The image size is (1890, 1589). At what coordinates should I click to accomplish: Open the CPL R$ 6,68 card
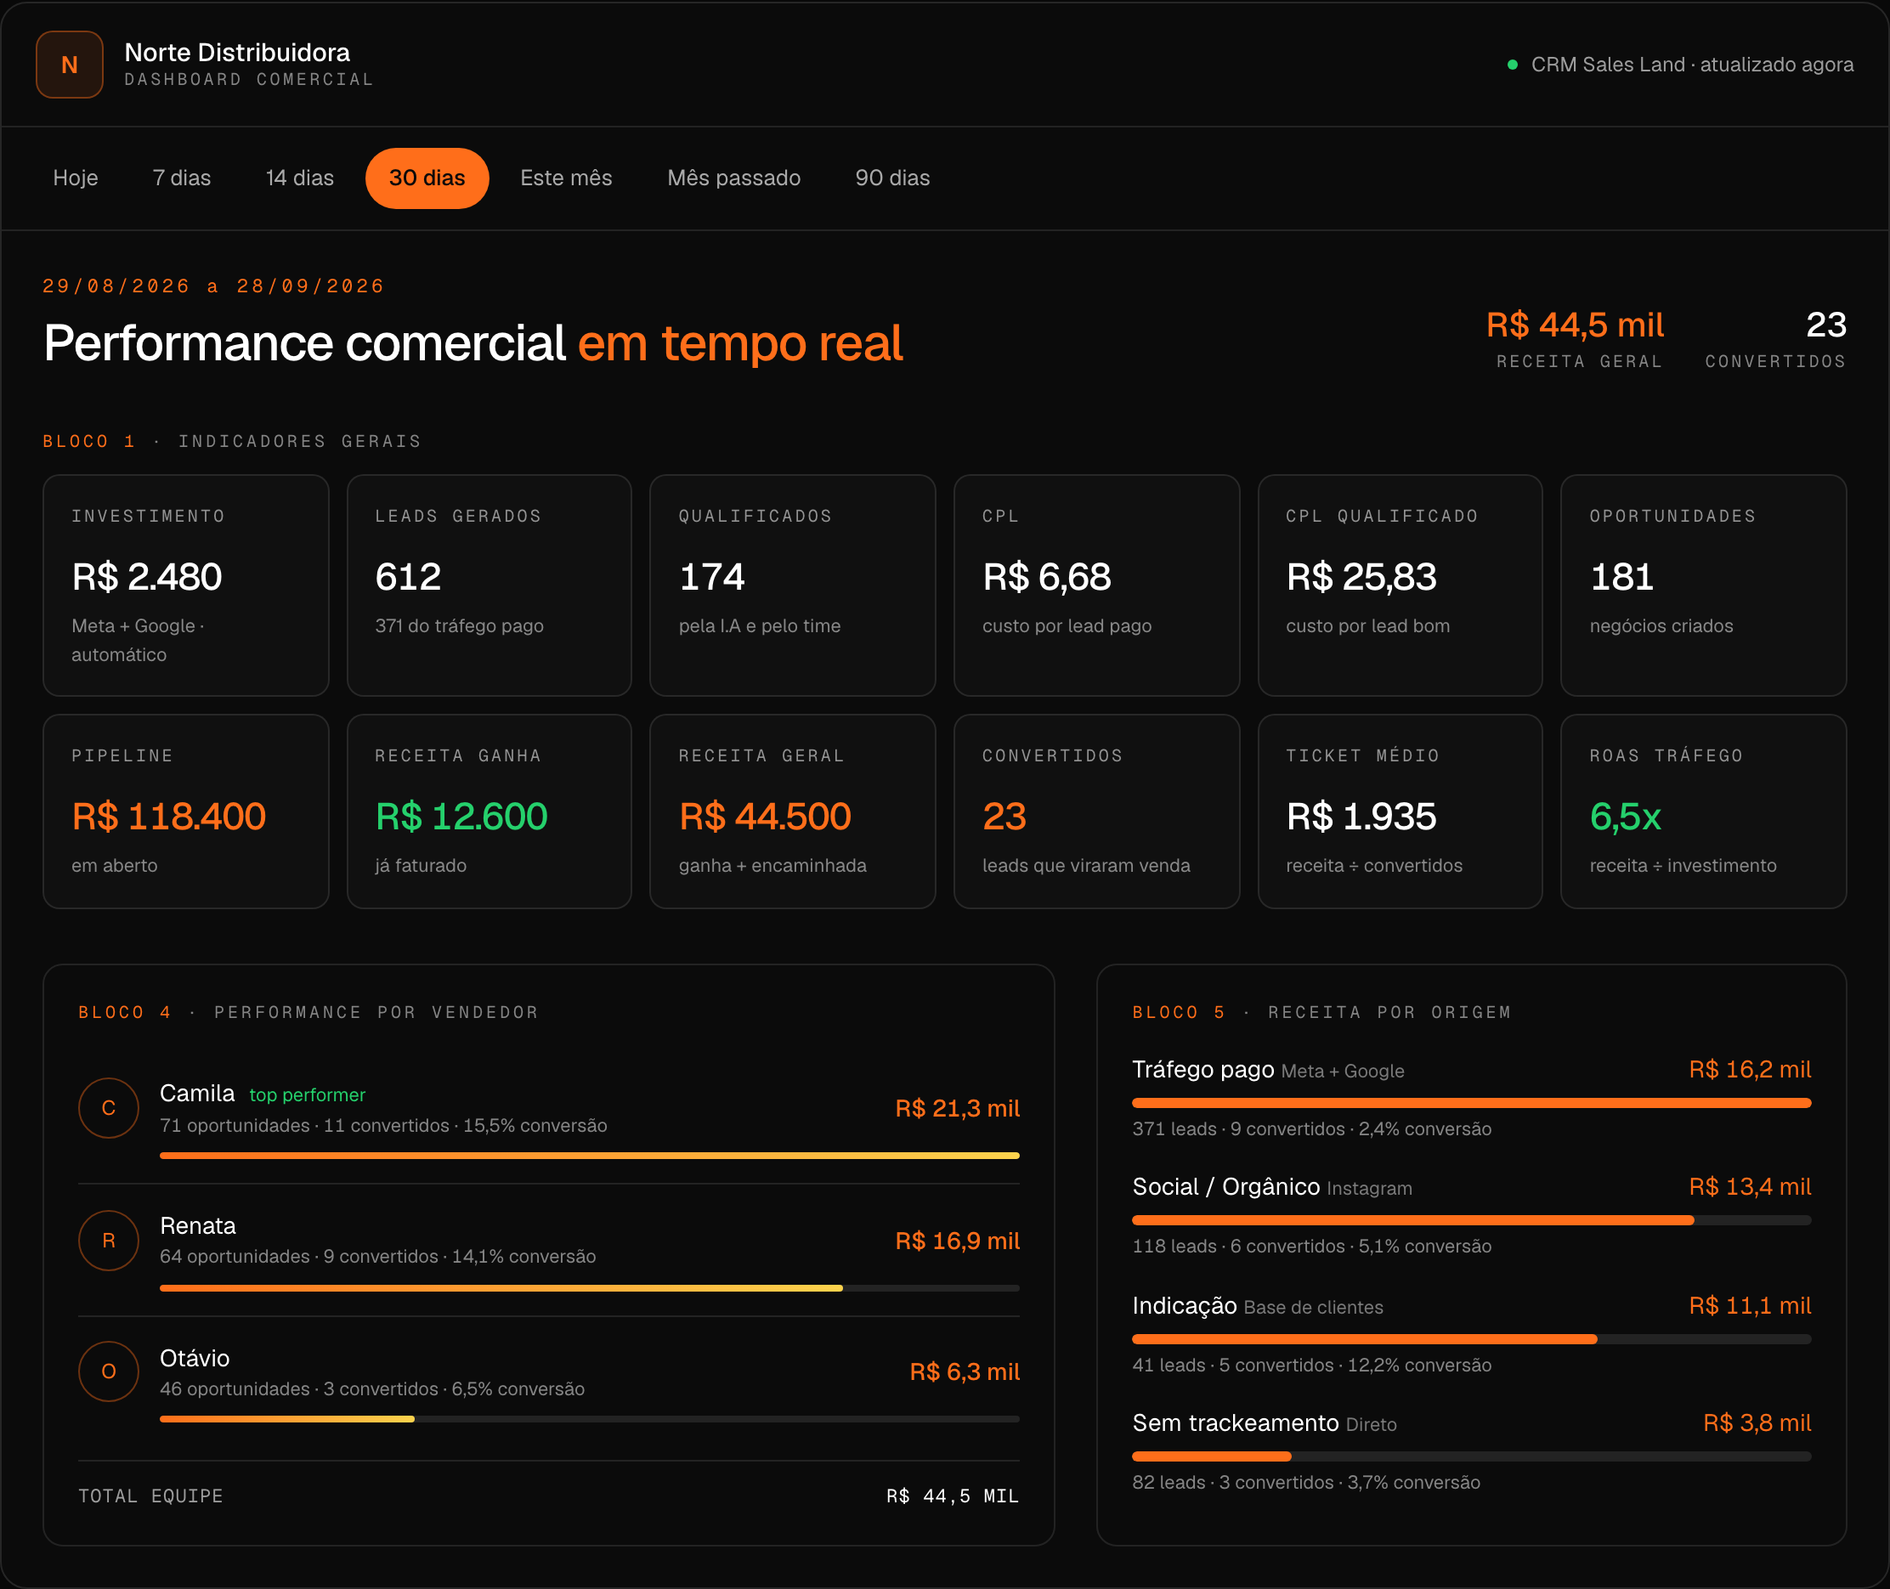click(1097, 585)
